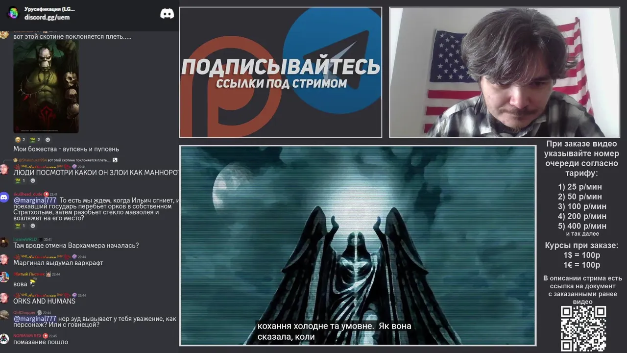Click the emoji after "вова"
Screen dimensions: 627x353
pyautogui.click(x=32, y=283)
